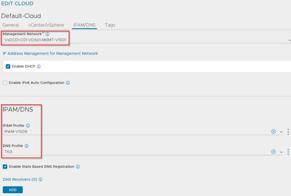This screenshot has width=291, height=196.
Task: Click info icon next to DNS Profile label
Action: point(27,146)
